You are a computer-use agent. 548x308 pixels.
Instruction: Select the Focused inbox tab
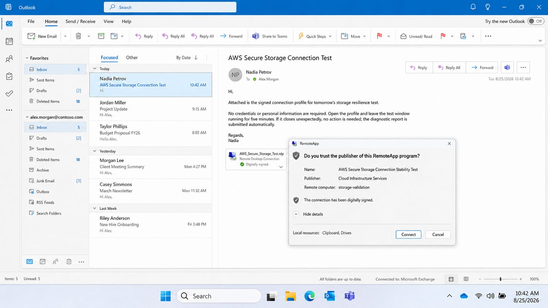click(x=110, y=58)
